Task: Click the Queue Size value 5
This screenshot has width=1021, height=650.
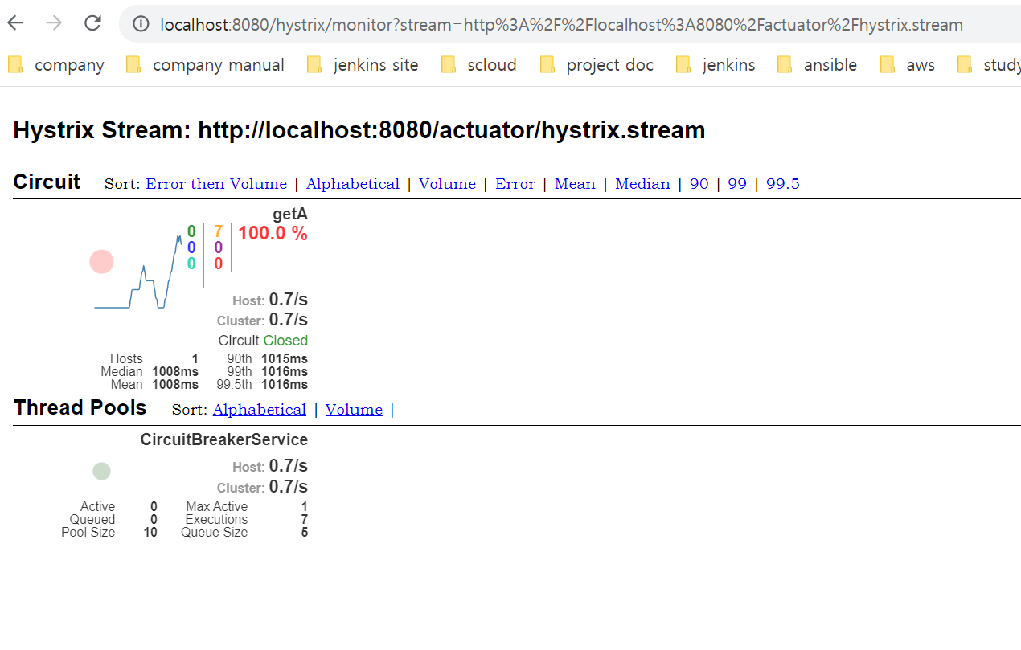Action: 305,533
